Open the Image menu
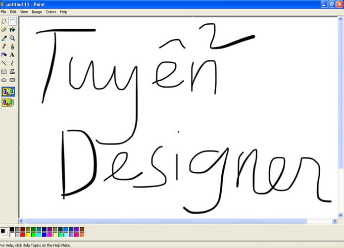The width and height of the screenshot is (344, 248). tap(37, 12)
